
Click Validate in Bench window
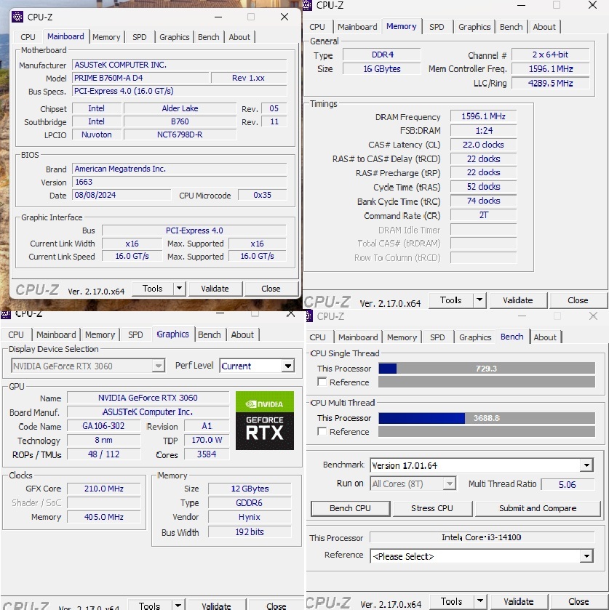518,601
